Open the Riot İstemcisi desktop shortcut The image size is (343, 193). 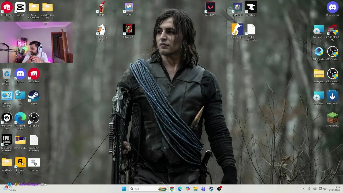7,9
